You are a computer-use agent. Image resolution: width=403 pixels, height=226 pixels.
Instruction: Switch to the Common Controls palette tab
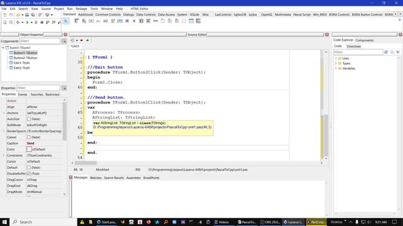[108, 14]
